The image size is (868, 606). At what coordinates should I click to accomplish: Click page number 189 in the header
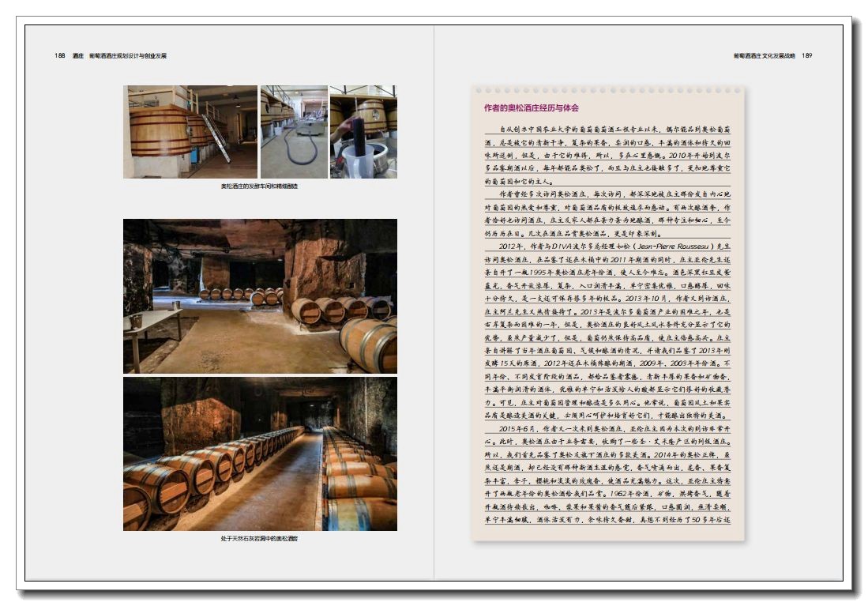pyautogui.click(x=806, y=56)
